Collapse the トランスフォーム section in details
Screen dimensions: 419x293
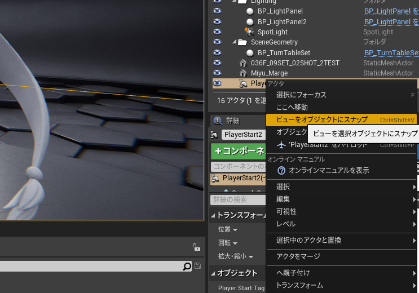click(213, 215)
